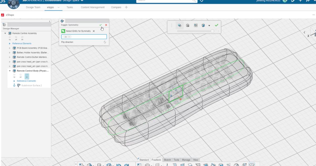The width and height of the screenshot is (316, 166).
Task: Select the shaded sphere display mode icon
Action: tap(180, 26)
